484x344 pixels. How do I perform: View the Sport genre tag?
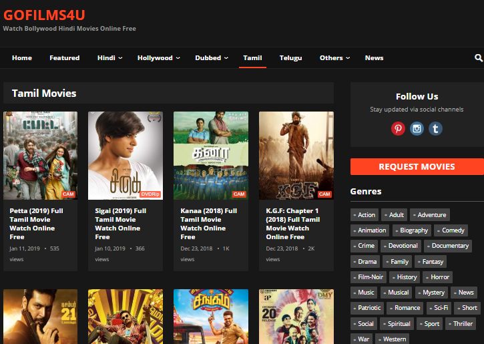pyautogui.click(x=430, y=324)
